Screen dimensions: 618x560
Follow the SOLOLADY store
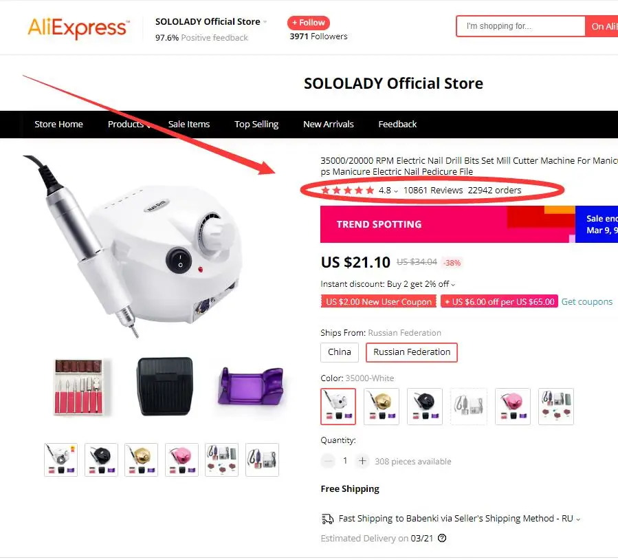309,23
